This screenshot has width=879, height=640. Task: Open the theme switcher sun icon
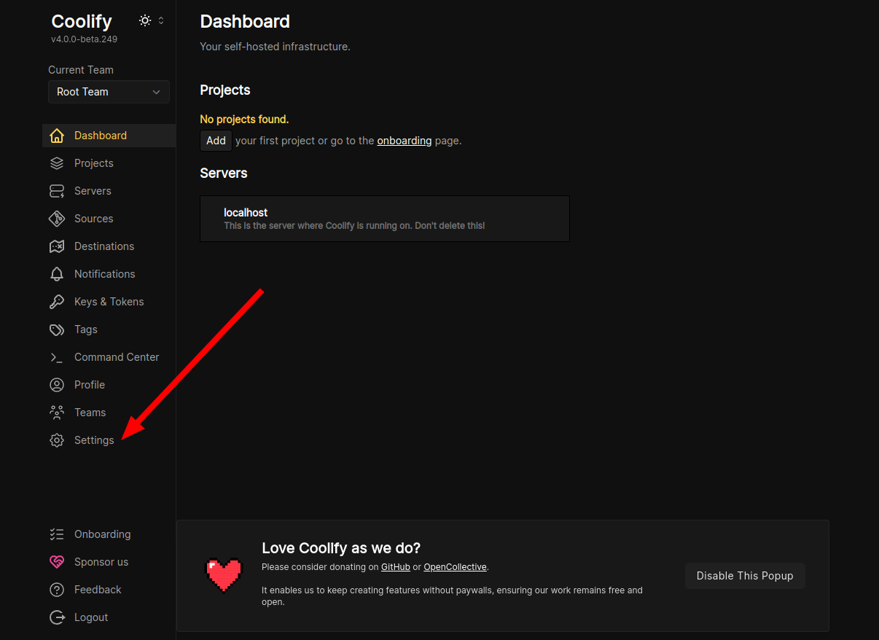point(145,20)
